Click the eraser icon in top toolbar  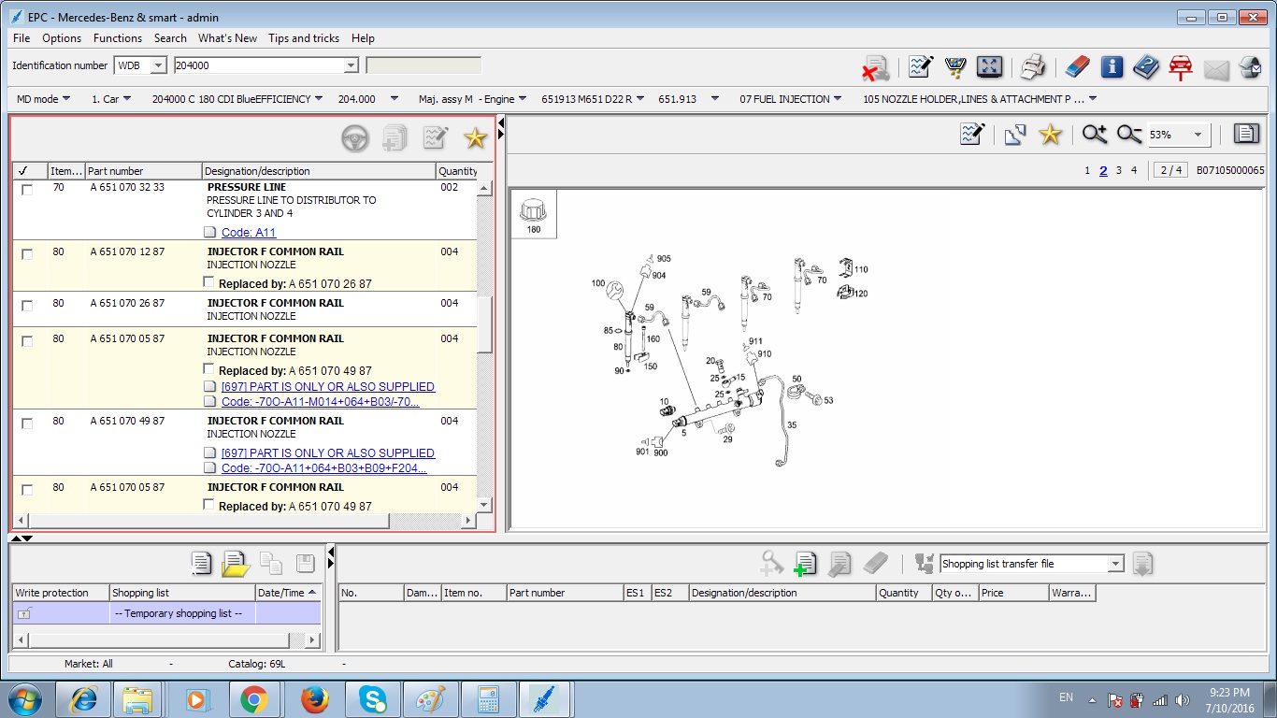(x=1077, y=66)
